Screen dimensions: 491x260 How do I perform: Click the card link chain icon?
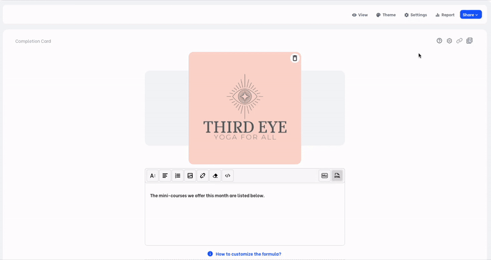pos(459,40)
